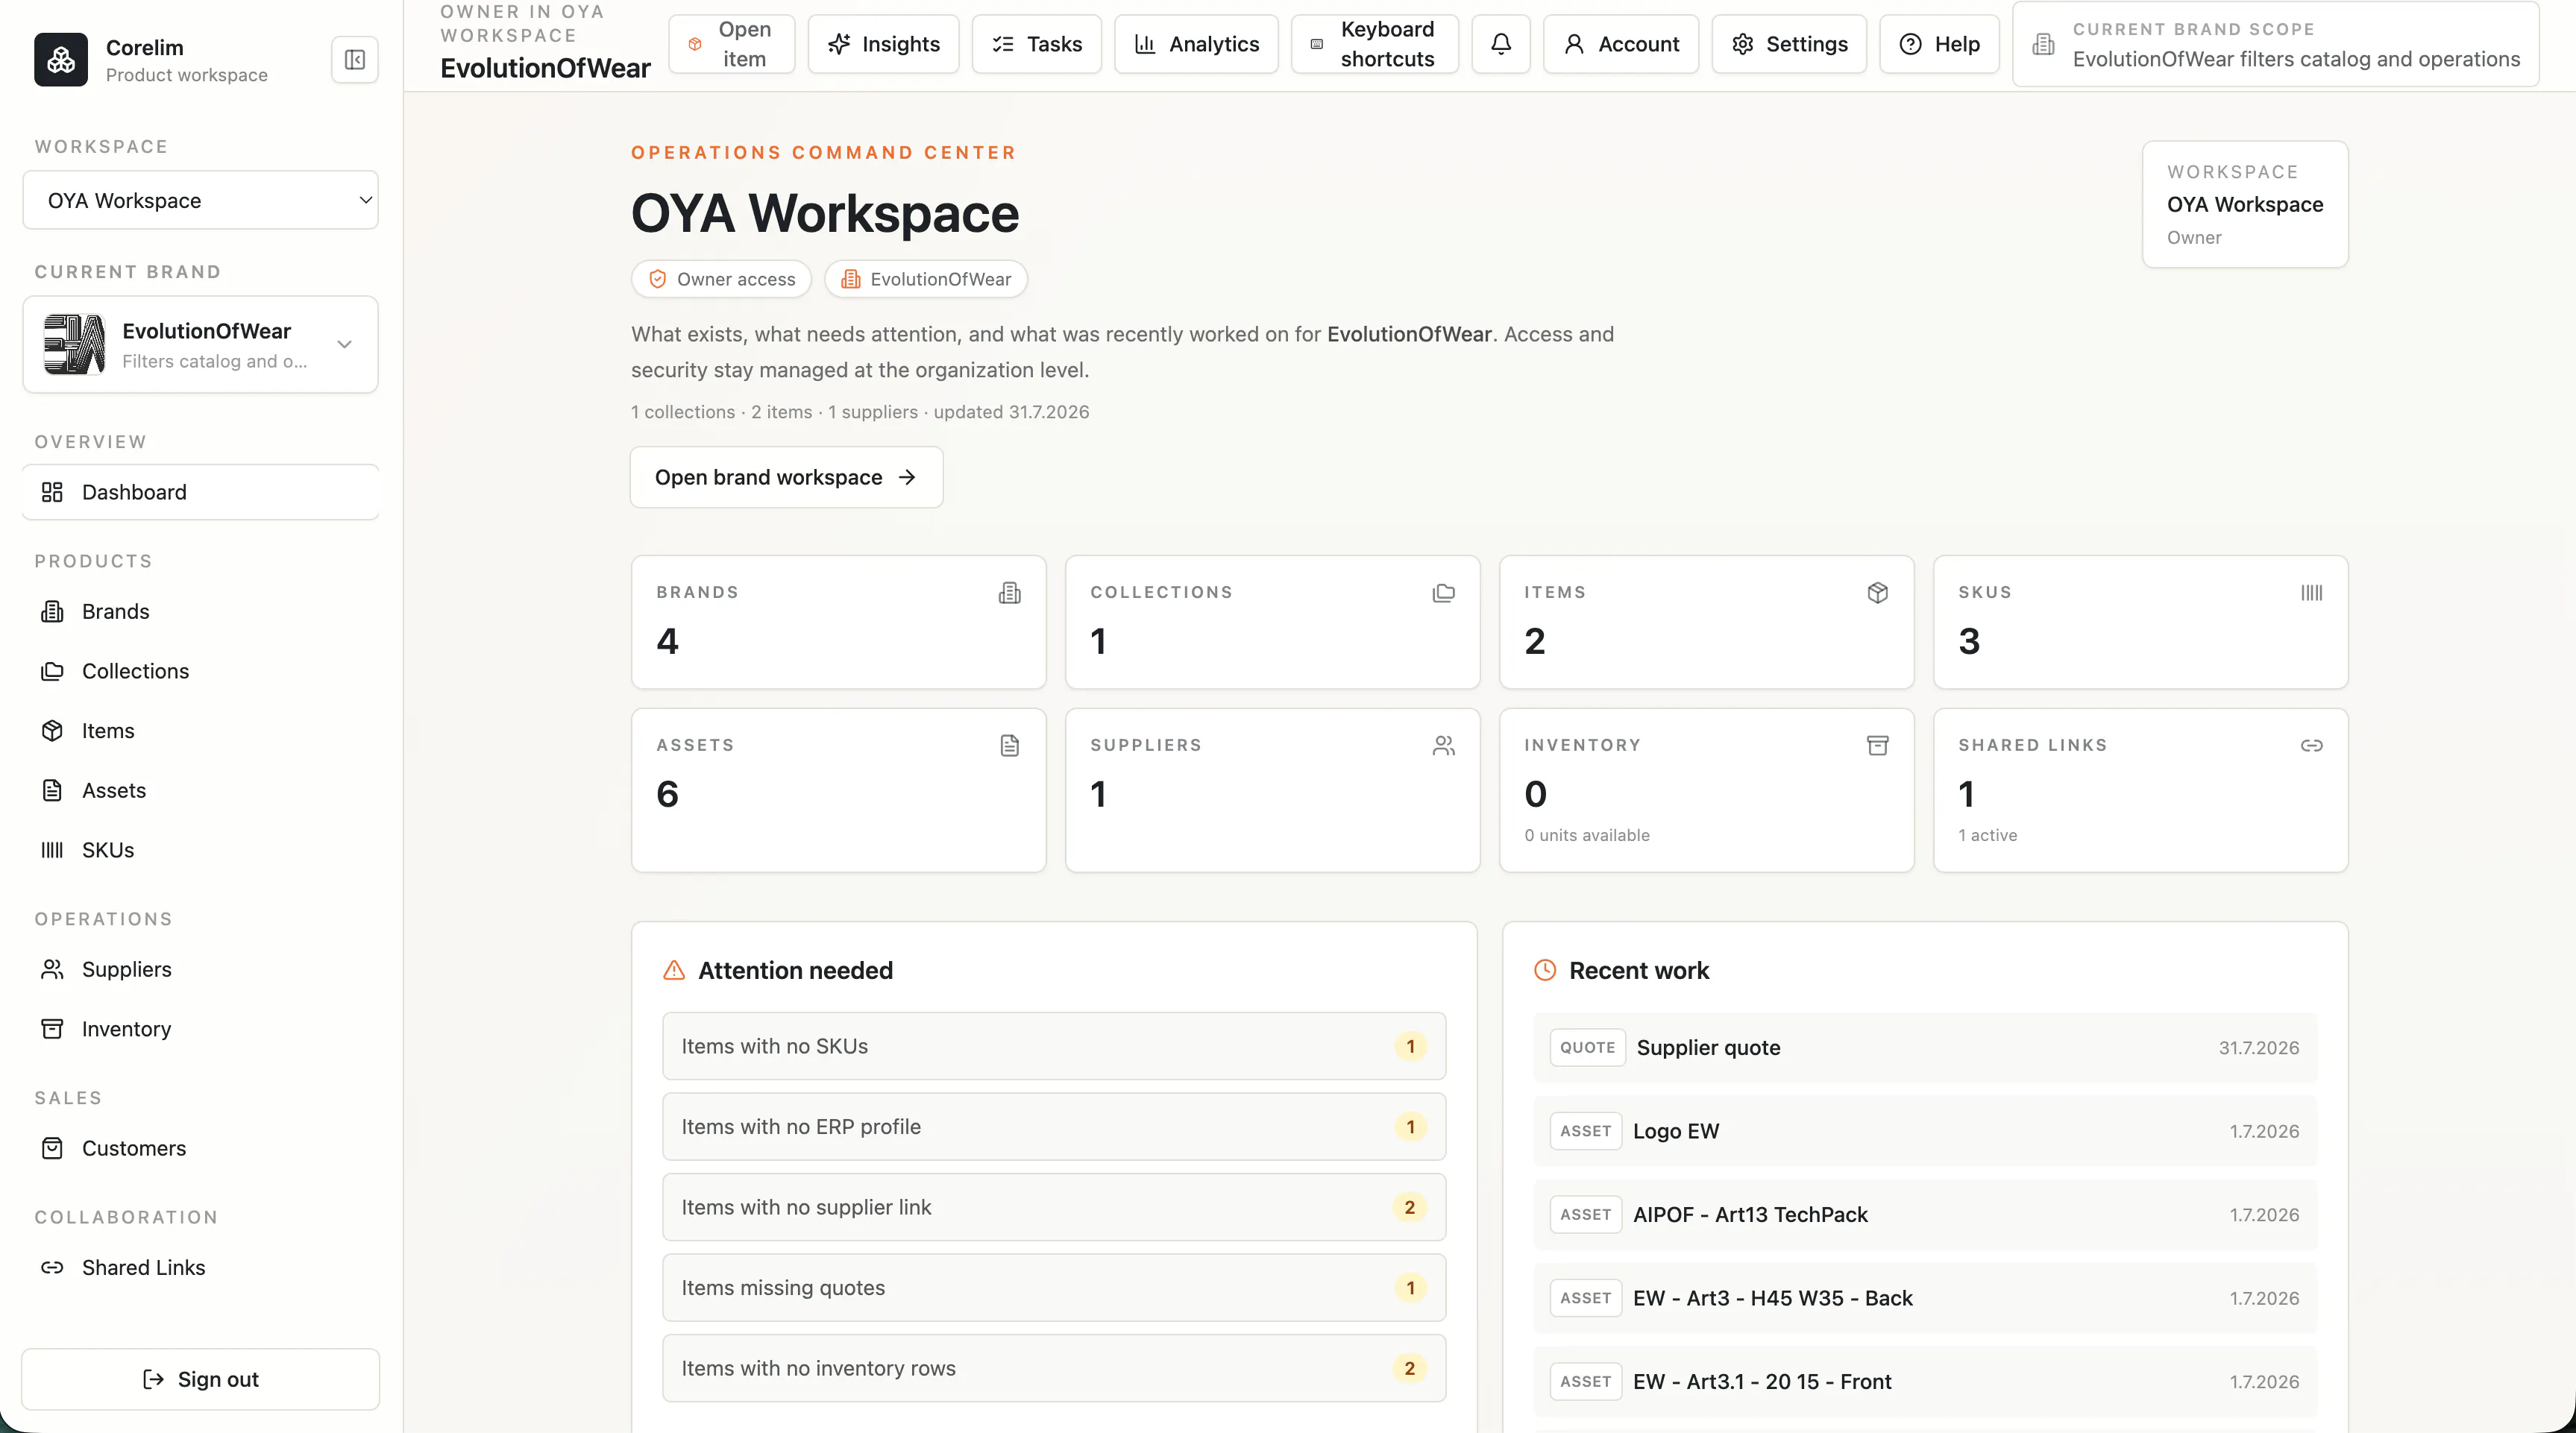The height and width of the screenshot is (1433, 2576).
Task: Open Items with no supplier link row
Action: pyautogui.click(x=1054, y=1207)
